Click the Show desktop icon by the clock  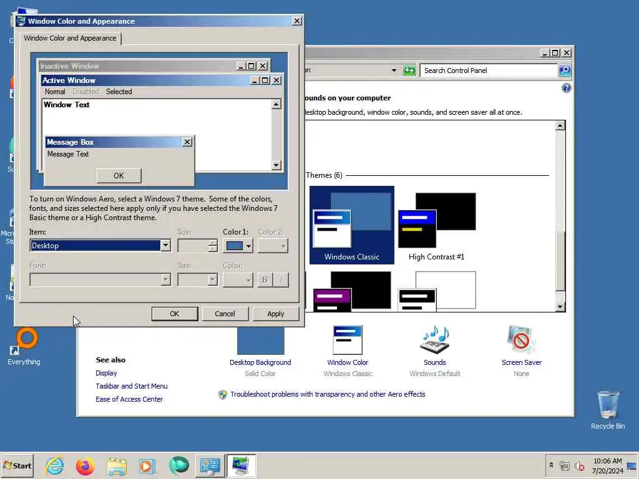[632, 465]
